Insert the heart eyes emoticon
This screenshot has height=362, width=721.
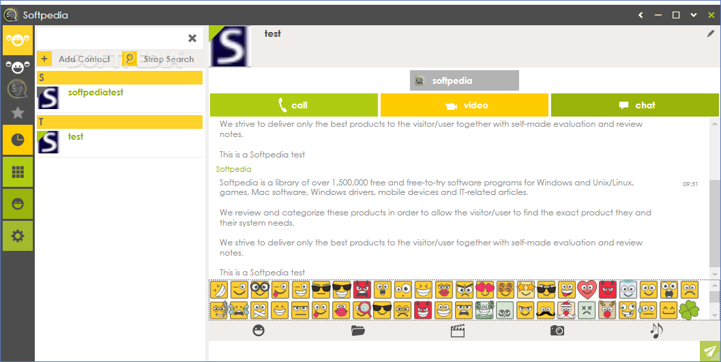tap(485, 290)
